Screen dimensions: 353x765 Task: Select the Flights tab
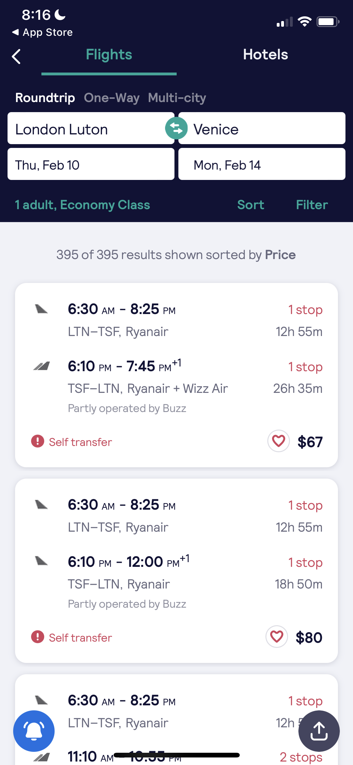109,55
